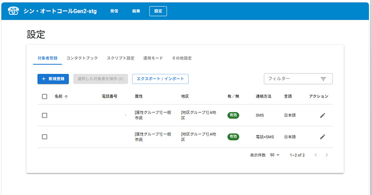Click the 有効 badge in SMS row
Viewport: 372px width, 195px height.
click(x=233, y=115)
